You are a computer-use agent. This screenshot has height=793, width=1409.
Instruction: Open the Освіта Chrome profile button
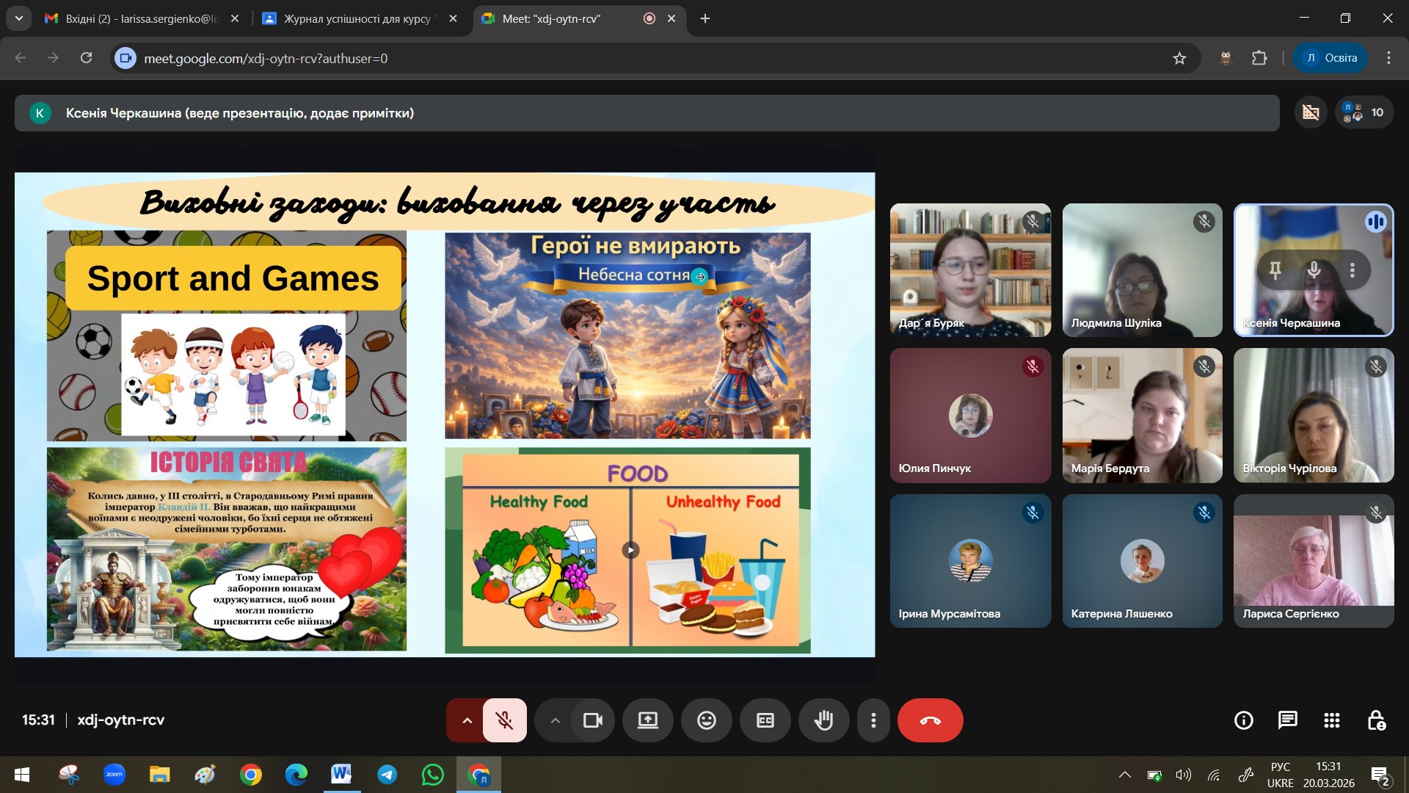(x=1330, y=58)
